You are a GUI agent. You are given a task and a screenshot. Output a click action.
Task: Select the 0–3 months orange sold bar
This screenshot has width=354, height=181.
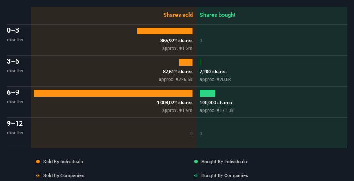coord(165,31)
